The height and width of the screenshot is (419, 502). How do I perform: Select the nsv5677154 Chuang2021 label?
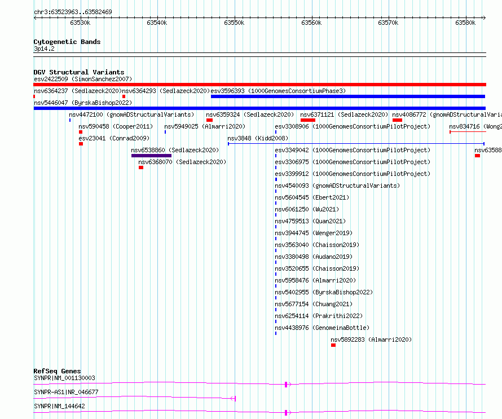click(x=314, y=304)
